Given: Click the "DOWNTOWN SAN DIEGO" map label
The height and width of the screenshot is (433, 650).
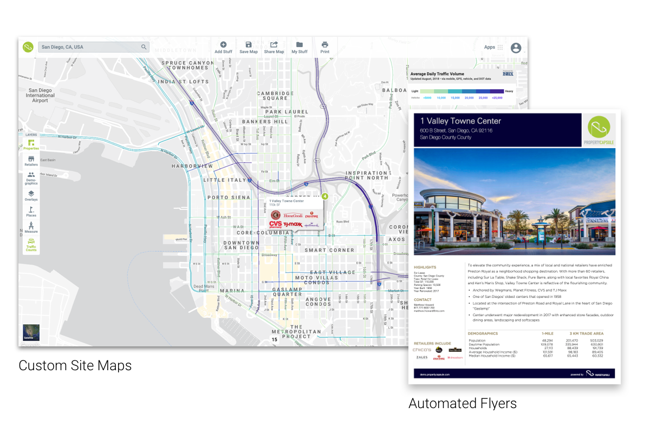Looking at the screenshot, I should click(242, 246).
